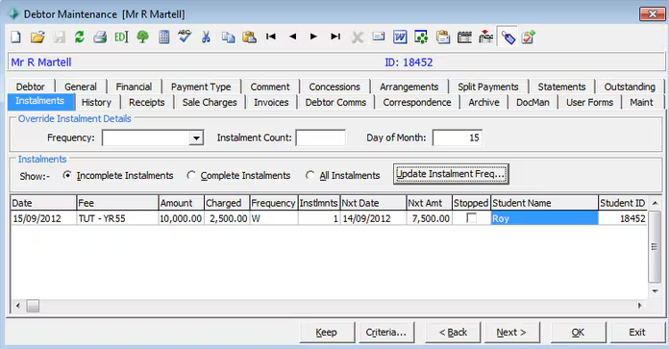The height and width of the screenshot is (349, 669).
Task: Open the Debtor Comms tab
Action: 335,103
